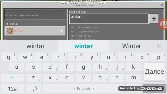Click the plus button beside command input
167x94 pixels.
154,19
